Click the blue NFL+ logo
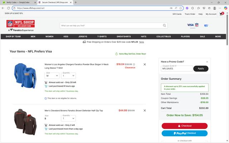 (206, 25)
